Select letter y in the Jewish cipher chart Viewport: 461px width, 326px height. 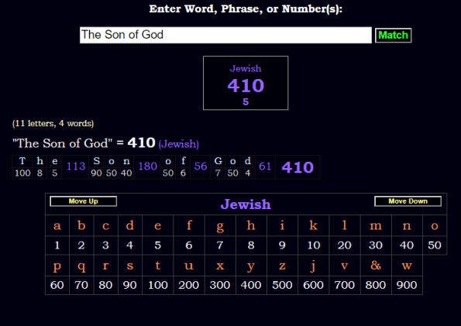point(251,266)
